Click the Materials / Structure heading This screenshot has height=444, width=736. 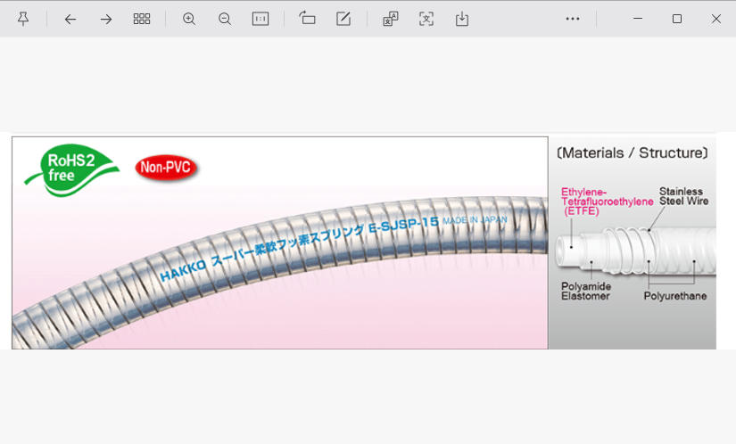point(633,152)
